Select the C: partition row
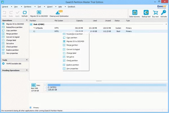 coord(98,31)
